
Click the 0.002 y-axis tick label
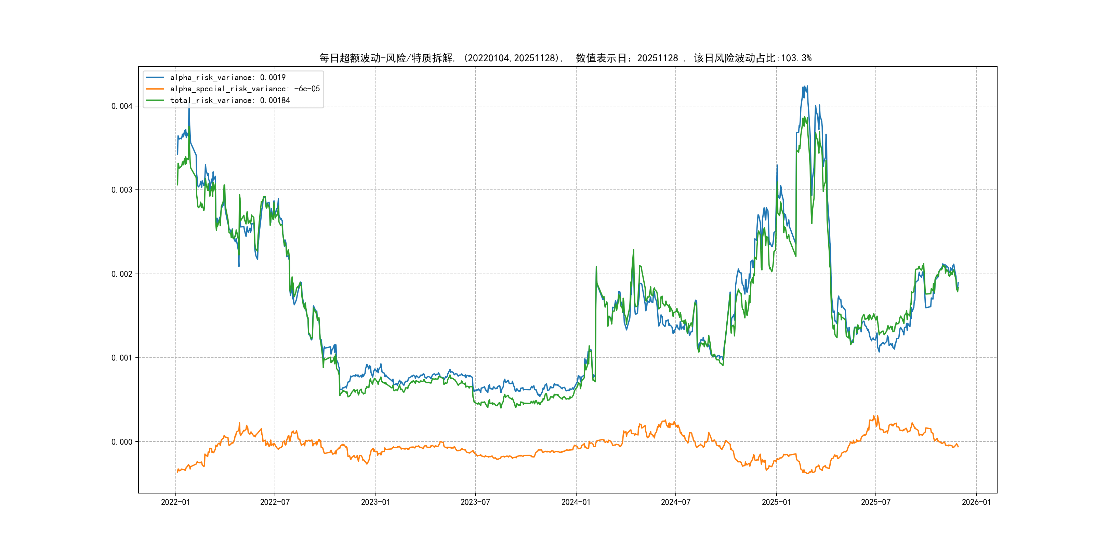(x=122, y=274)
